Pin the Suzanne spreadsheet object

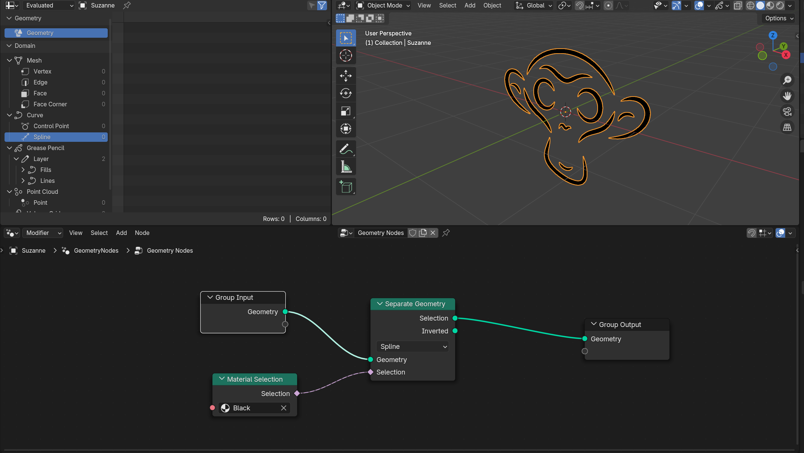pyautogui.click(x=127, y=5)
